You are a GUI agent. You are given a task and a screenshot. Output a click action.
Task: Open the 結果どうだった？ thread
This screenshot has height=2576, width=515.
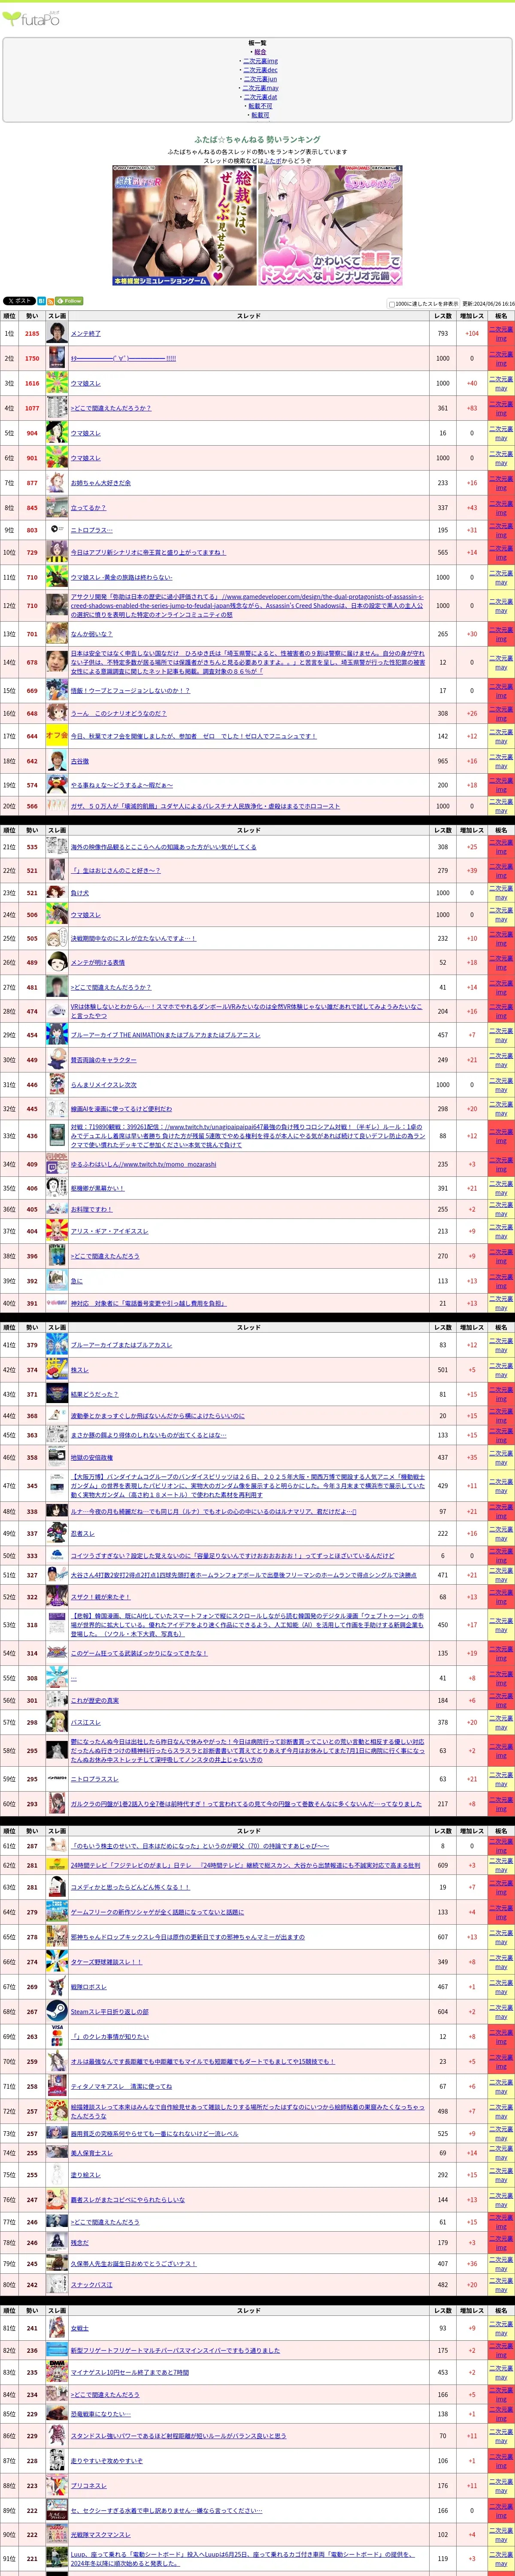95,1394
